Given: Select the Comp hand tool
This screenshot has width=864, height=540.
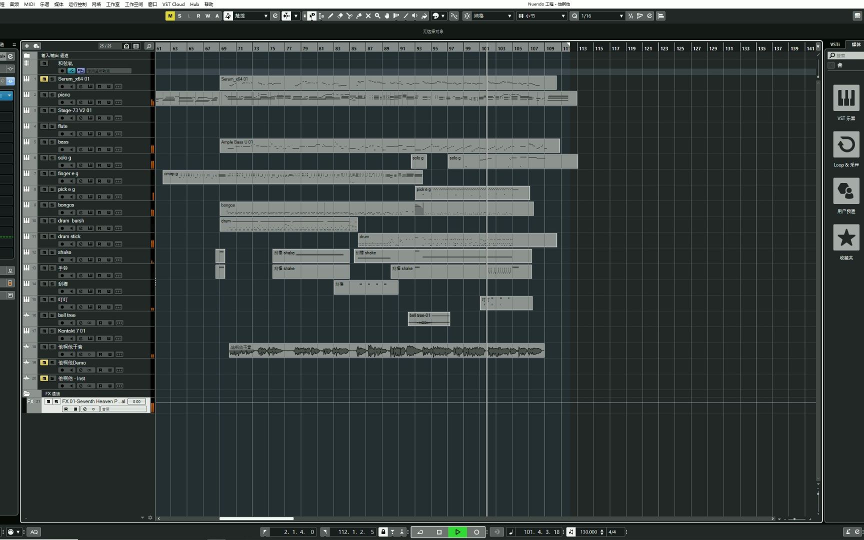Looking at the screenshot, I should 387,16.
